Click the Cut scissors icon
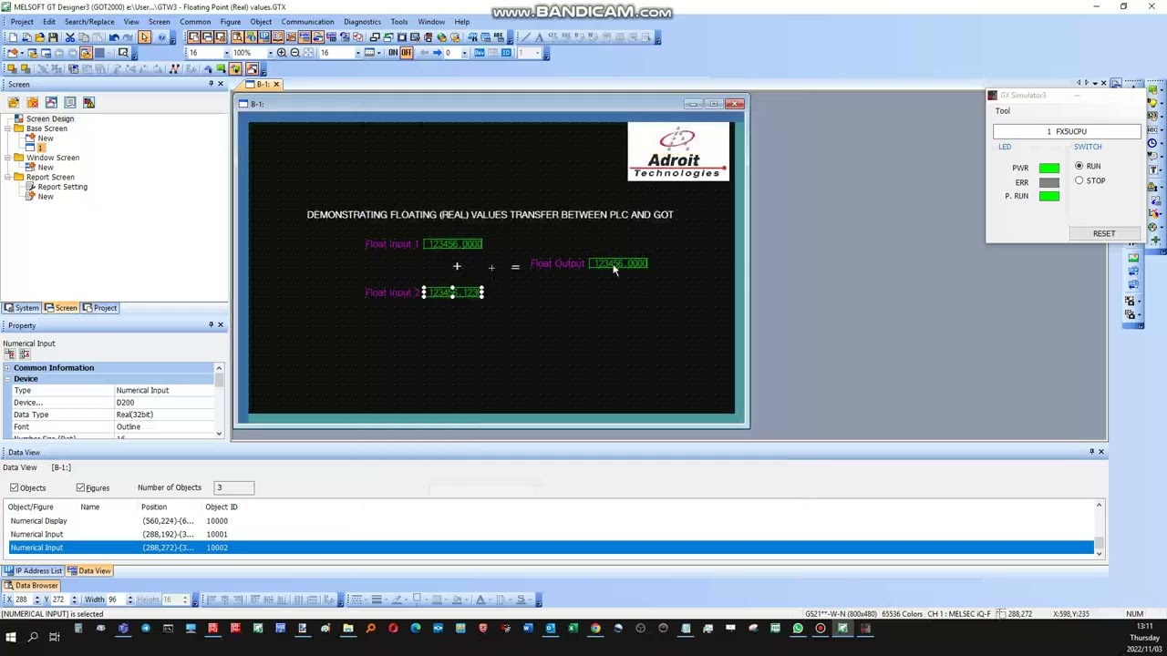 [x=69, y=37]
